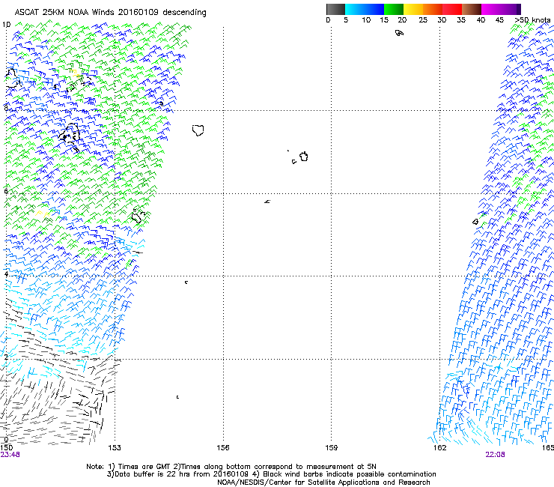This screenshot has height=487, width=554.
Task: Click the longitude label '159'
Action: point(332,448)
